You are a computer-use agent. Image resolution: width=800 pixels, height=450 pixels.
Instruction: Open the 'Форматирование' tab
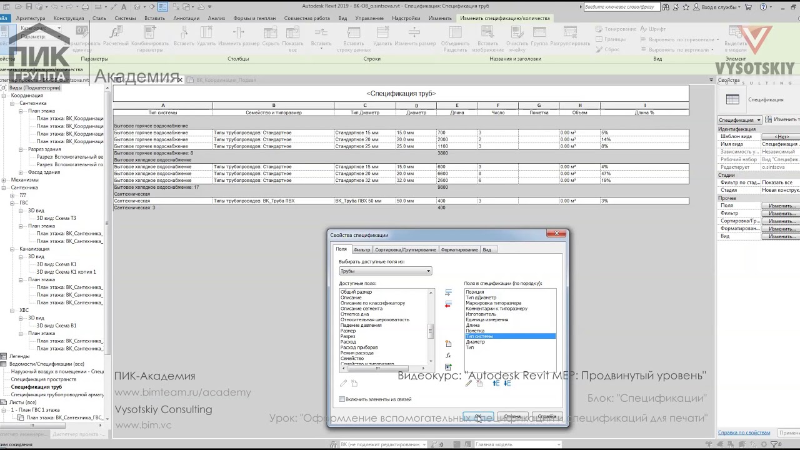[459, 249]
